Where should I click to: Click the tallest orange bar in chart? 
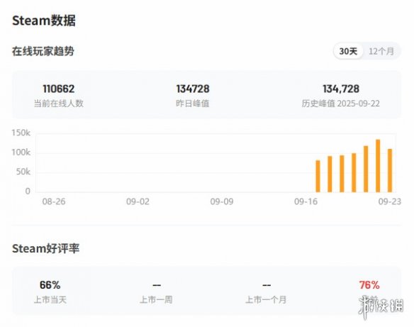[378, 165]
